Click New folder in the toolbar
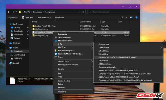The width and height of the screenshot is (166, 100). [59, 17]
